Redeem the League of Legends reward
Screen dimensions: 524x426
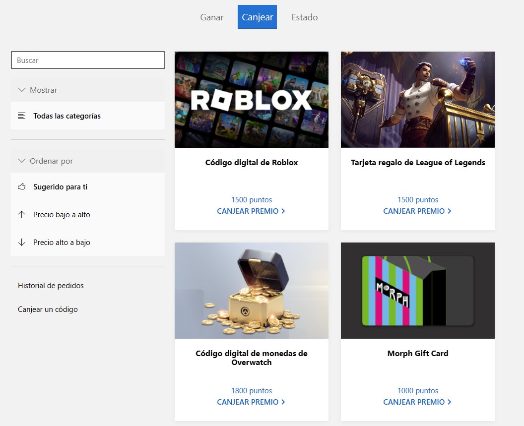[x=417, y=211]
